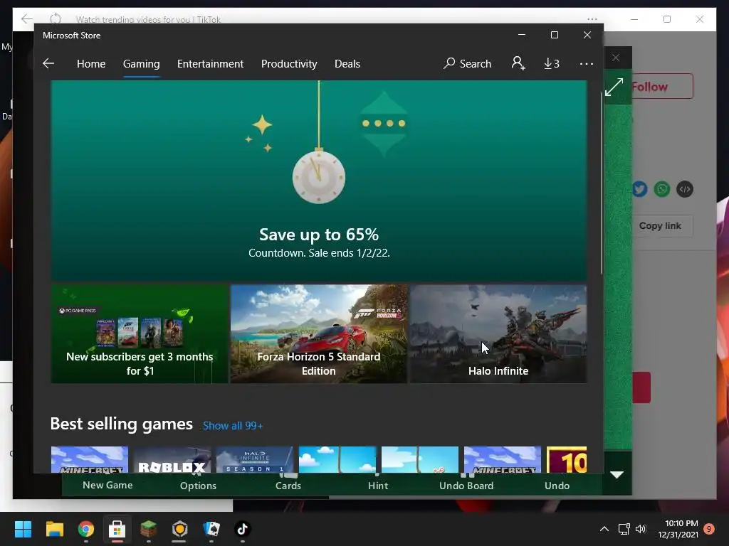Open the notification badge showing 9

709,529
